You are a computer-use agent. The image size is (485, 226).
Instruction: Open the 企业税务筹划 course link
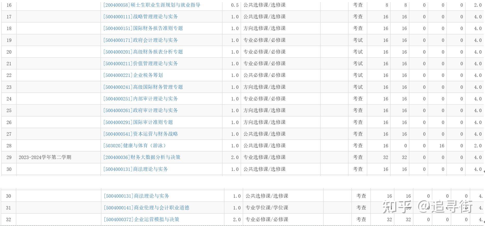click(x=133, y=75)
